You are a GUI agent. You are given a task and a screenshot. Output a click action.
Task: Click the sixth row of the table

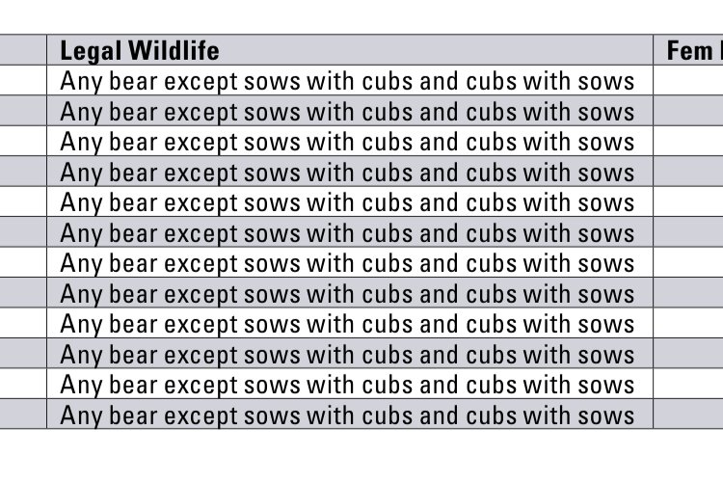[x=350, y=232]
